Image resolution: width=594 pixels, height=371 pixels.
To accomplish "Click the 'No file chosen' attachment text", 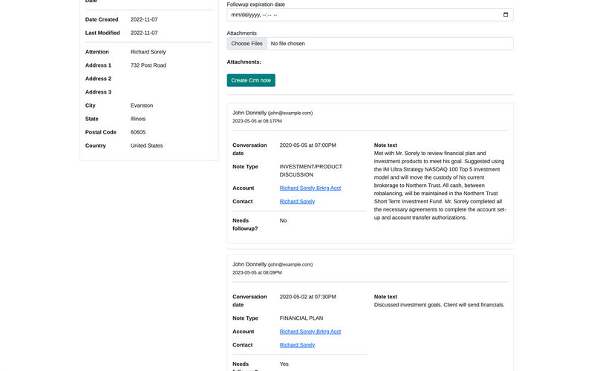I will [287, 44].
